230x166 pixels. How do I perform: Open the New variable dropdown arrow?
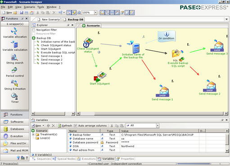click(43, 126)
